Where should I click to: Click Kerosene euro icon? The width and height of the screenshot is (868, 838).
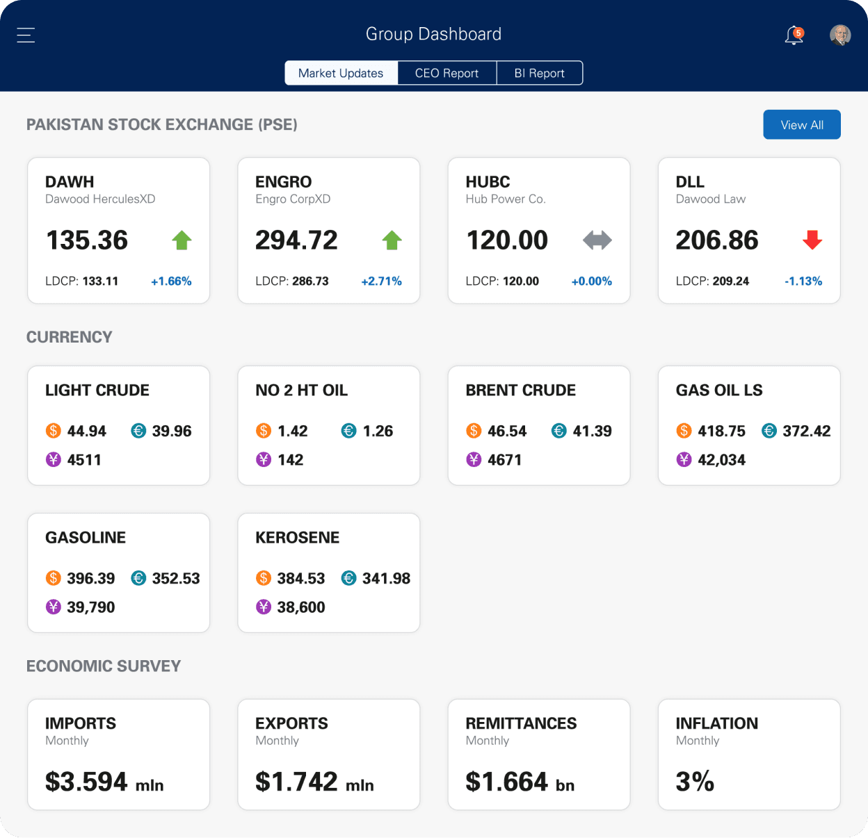(x=349, y=578)
